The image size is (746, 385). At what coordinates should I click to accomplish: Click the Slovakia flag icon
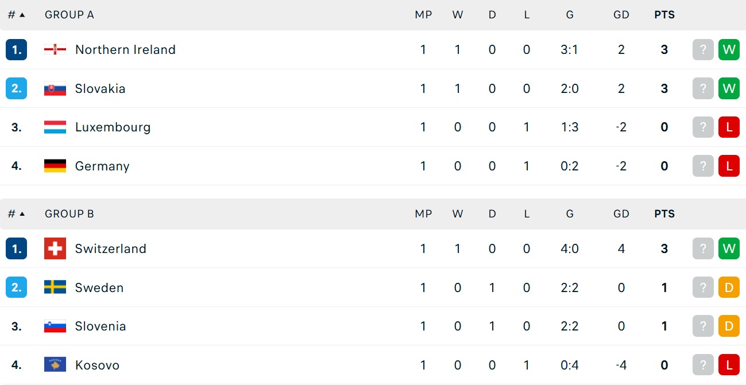tap(55, 88)
